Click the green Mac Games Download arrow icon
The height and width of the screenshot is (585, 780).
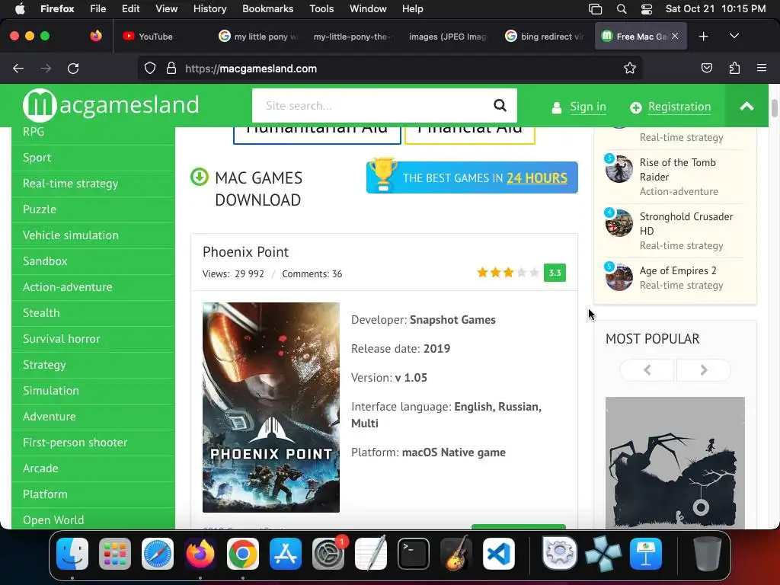pos(200,177)
